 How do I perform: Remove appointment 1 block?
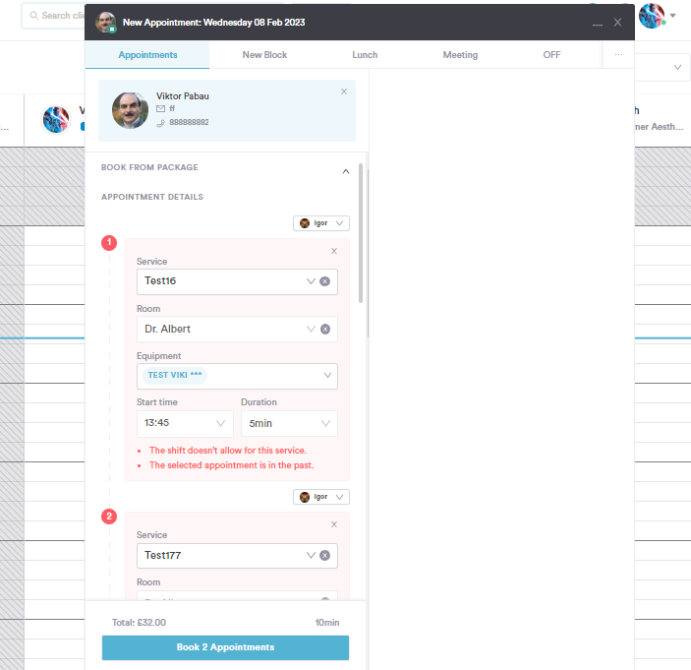pos(334,251)
